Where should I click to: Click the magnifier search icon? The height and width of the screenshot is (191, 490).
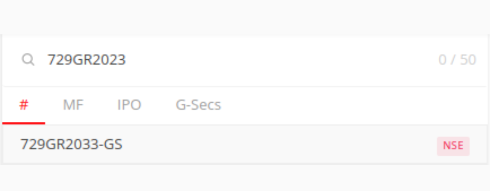[x=28, y=59]
